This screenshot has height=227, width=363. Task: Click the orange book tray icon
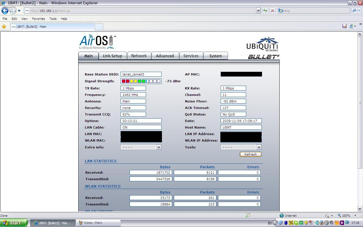[337, 223]
